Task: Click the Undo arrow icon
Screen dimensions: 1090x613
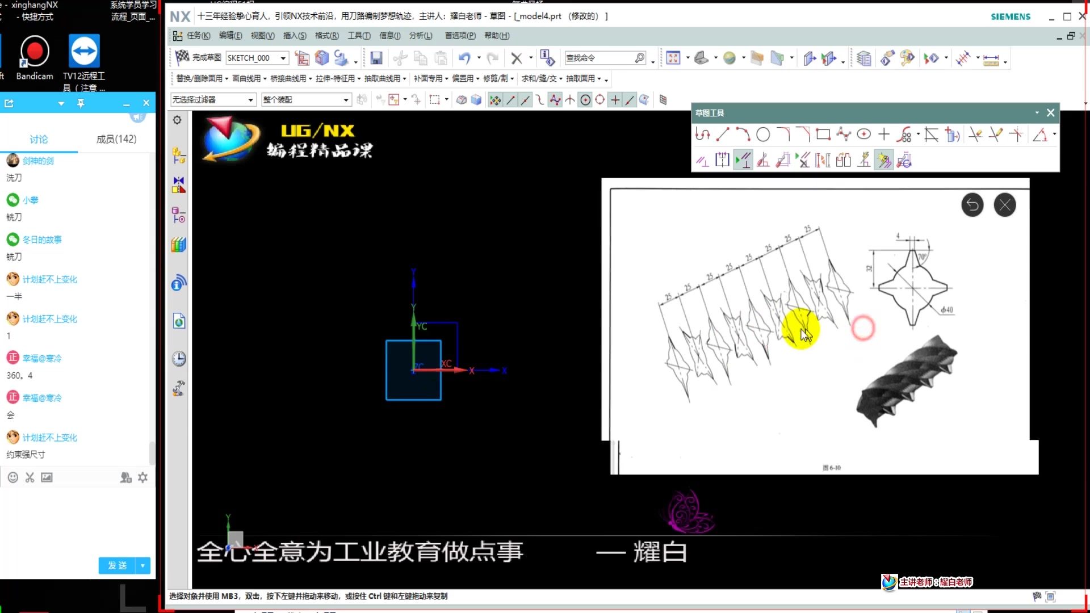Action: click(464, 57)
